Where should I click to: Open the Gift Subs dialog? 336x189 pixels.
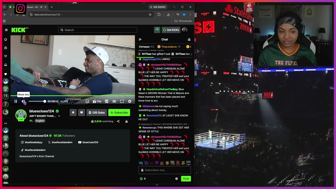coord(97,113)
